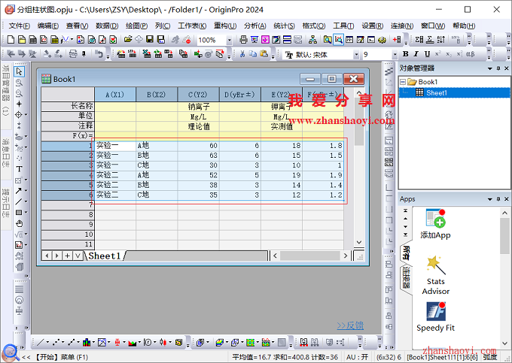
Task: Click the New Folder toolbar icon
Action: [x=22, y=40]
